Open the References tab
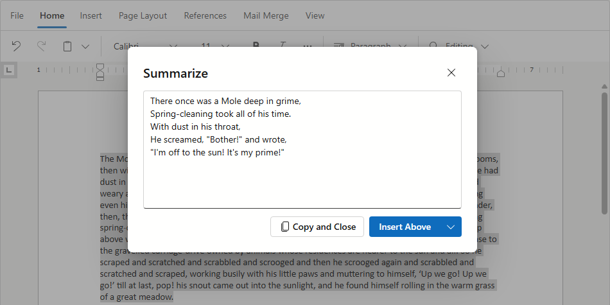 tap(205, 15)
